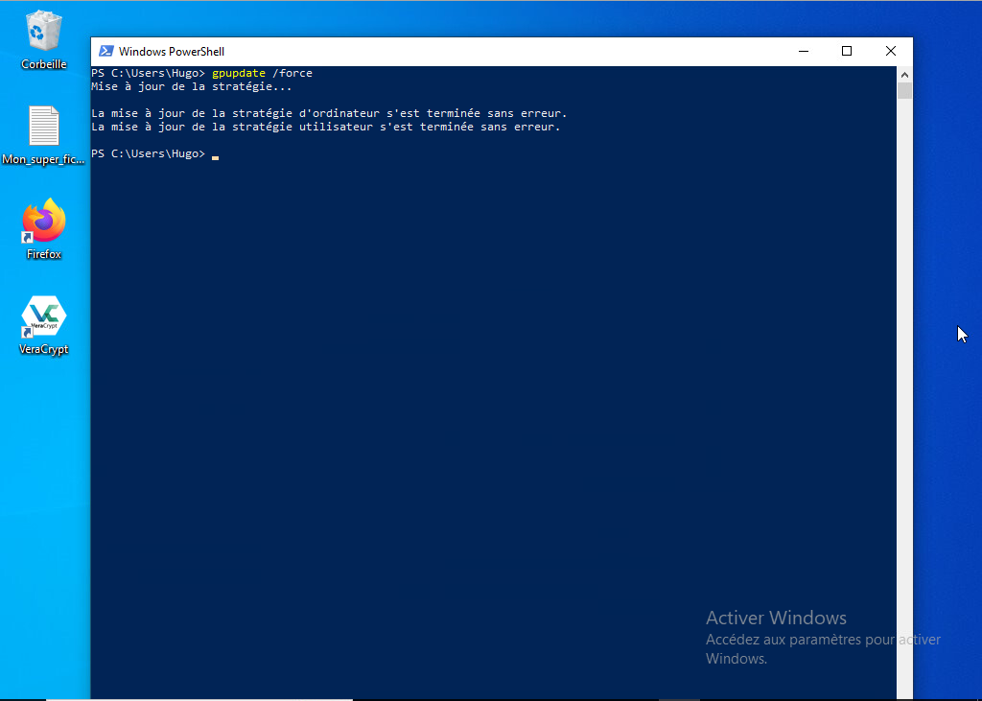Click the console scrollbar up arrow
Screen dimensions: 982x701
904,74
